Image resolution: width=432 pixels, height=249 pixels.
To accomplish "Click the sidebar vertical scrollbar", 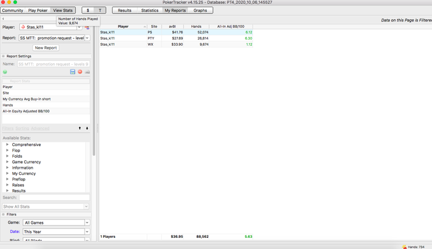I will click(94, 91).
